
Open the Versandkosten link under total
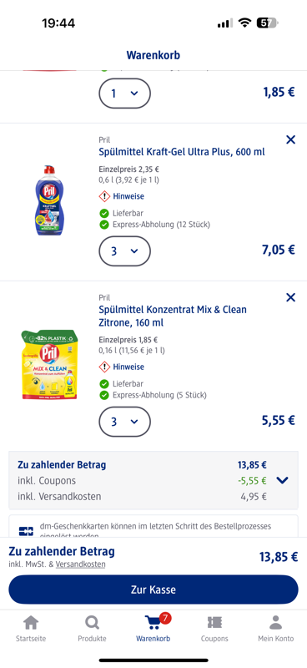point(80,564)
